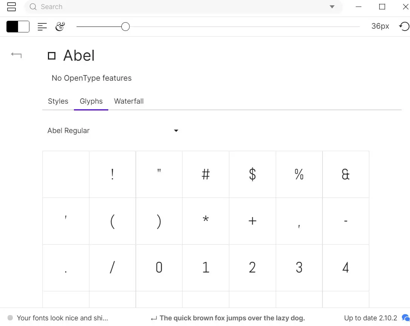410x326 pixels.
Task: Tick the checkbox next to Abel
Action: 52,56
